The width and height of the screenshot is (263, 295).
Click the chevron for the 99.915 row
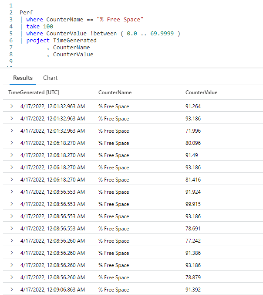click(12, 204)
